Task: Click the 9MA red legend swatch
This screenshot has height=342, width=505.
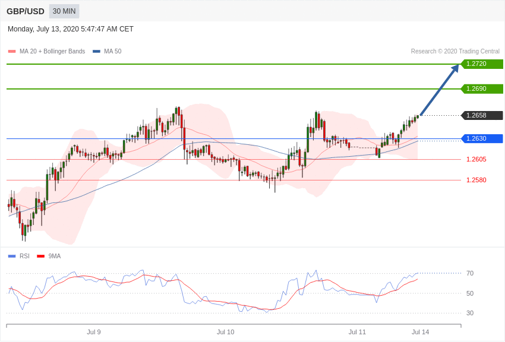Action: 41,256
